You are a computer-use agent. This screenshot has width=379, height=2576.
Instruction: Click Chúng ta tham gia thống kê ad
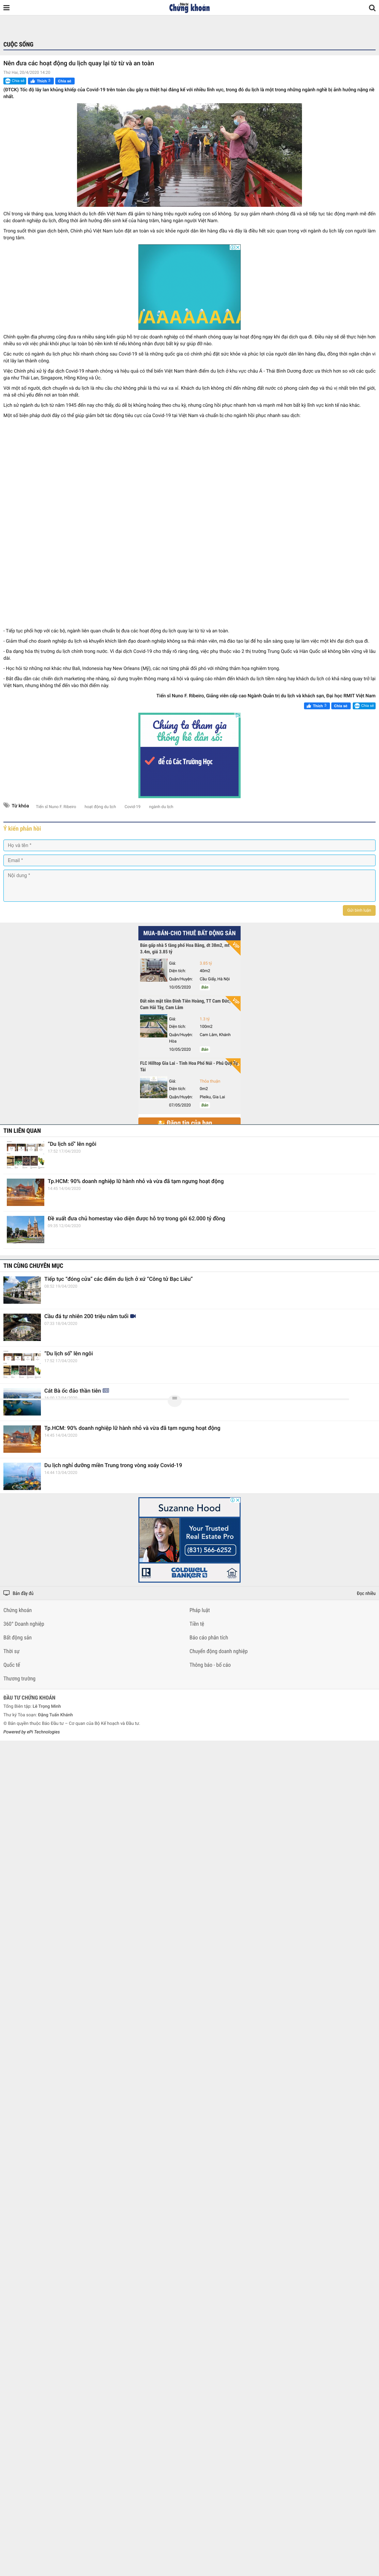point(189,755)
